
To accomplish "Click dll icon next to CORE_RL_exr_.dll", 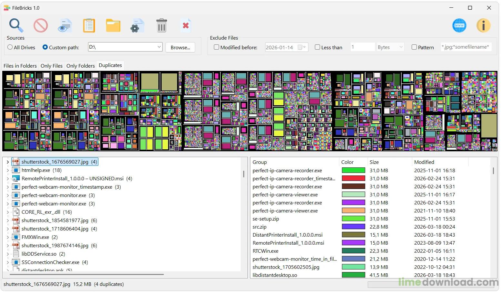I will 16,212.
